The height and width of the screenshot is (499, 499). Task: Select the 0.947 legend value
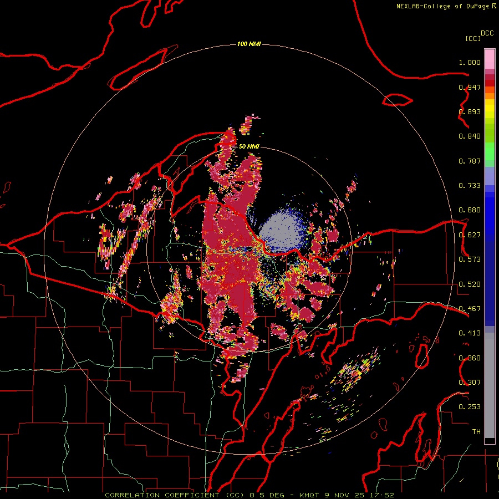(x=470, y=87)
